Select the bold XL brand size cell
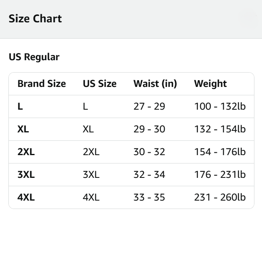262x262 pixels. (23, 129)
